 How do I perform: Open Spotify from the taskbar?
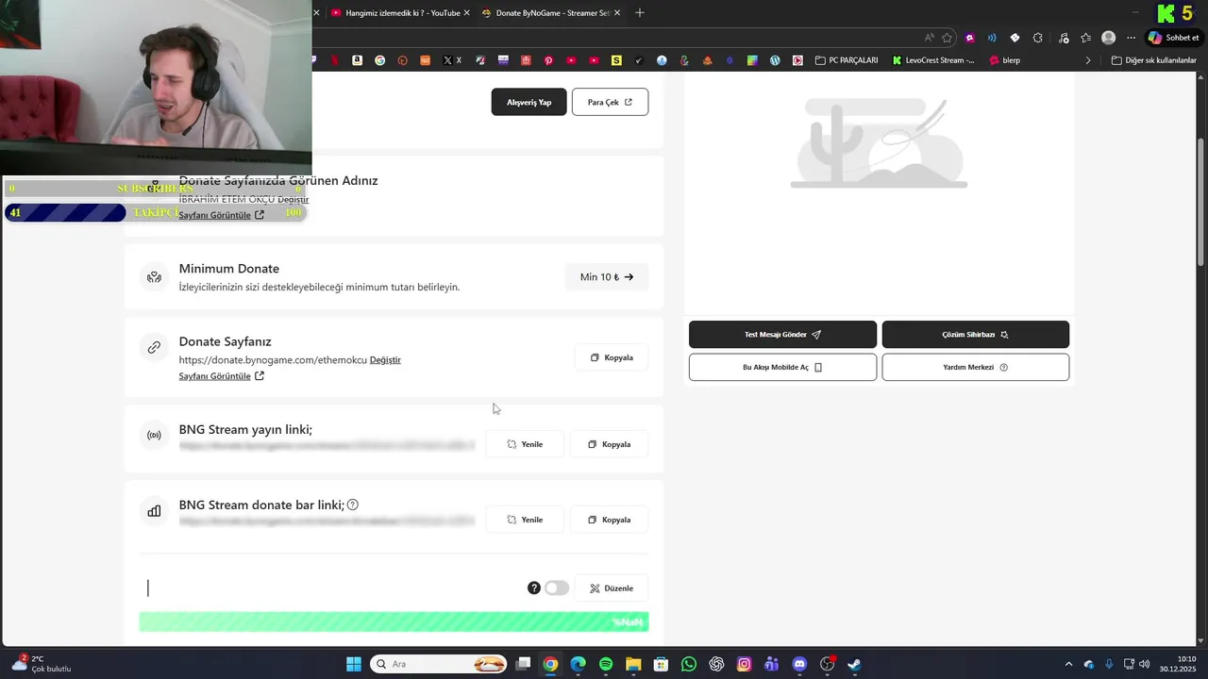point(606,664)
